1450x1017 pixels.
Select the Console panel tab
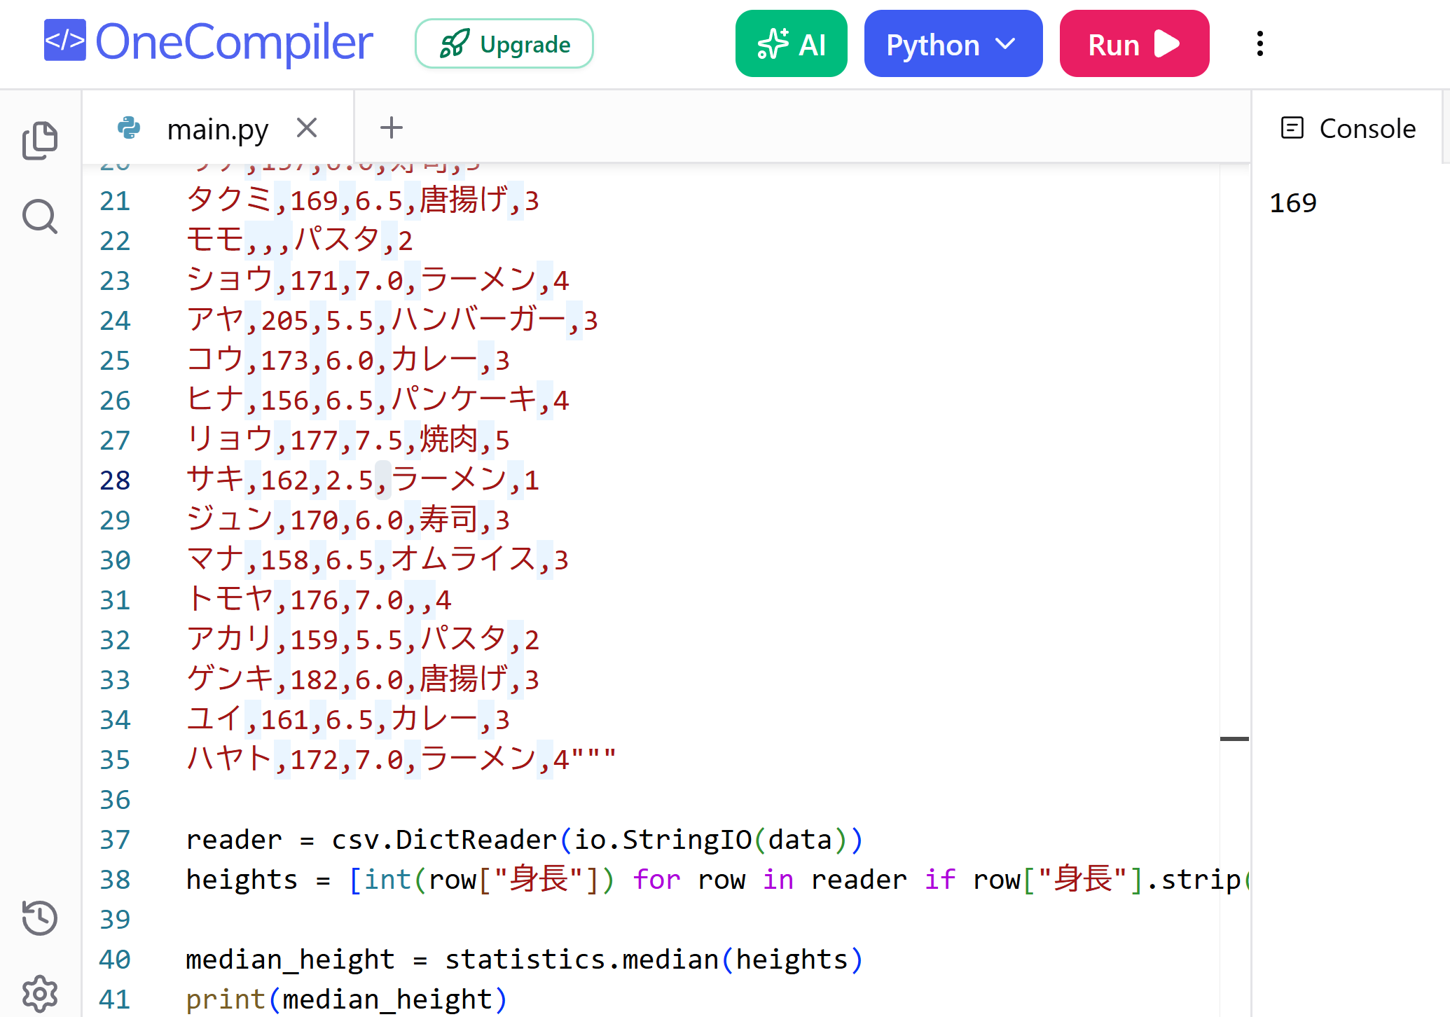(x=1348, y=129)
